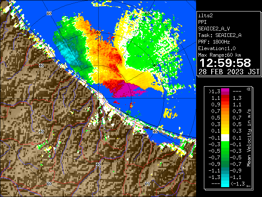This screenshot has height=197, width=262.
Task: Select the "Task: SEAICE2_A" line
Action: pyautogui.click(x=220, y=35)
